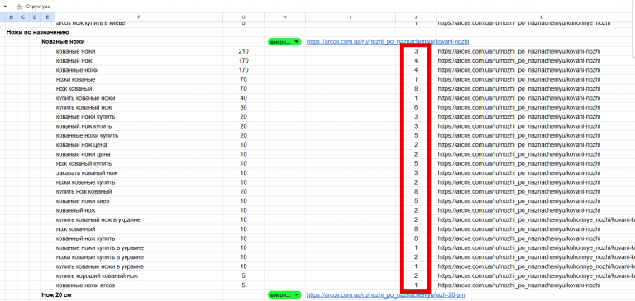635x301 pixels.
Task: Click the URL cell in 'кованые ножи' 210 row
Action: 536,51
